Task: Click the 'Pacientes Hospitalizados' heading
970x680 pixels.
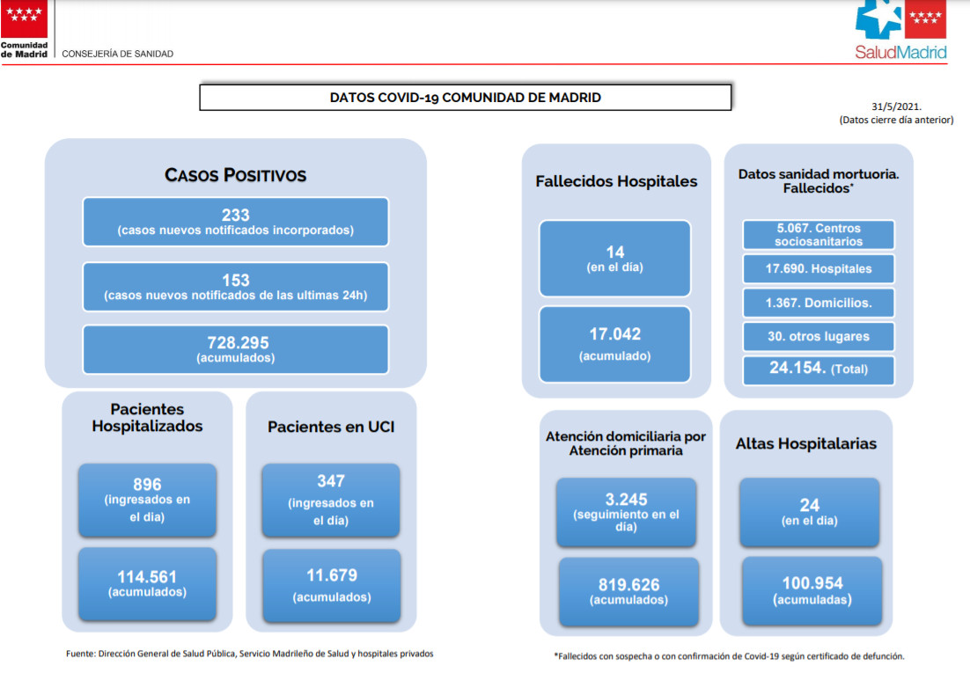Action: point(147,417)
